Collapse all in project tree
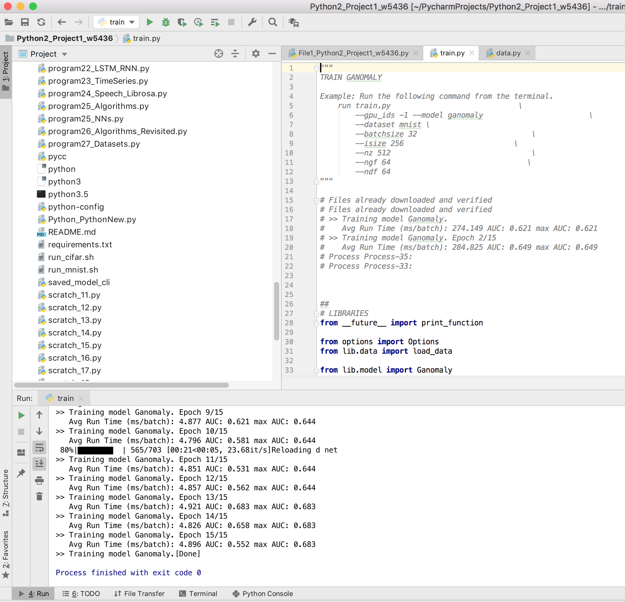 coord(235,53)
